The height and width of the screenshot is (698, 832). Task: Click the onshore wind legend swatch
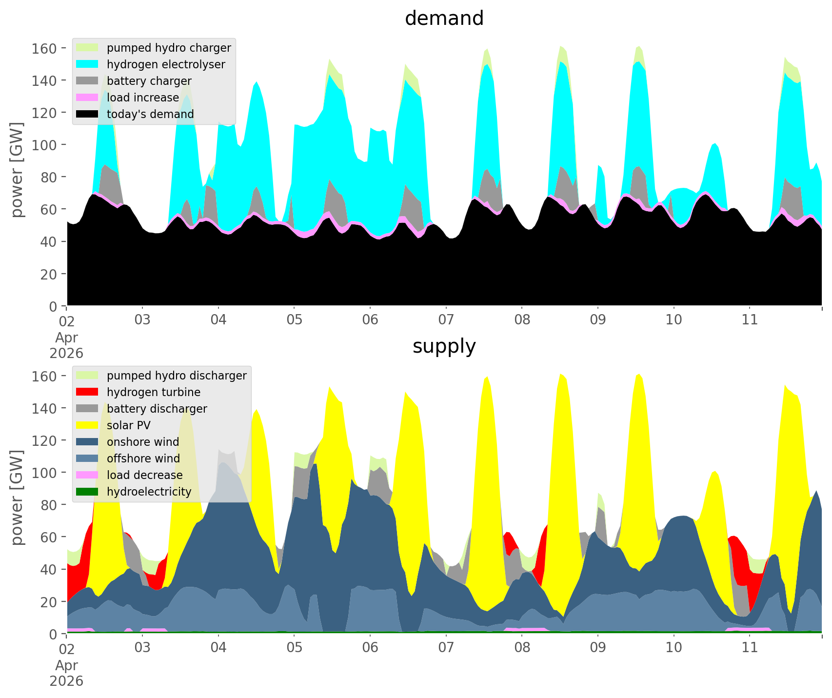(x=87, y=442)
